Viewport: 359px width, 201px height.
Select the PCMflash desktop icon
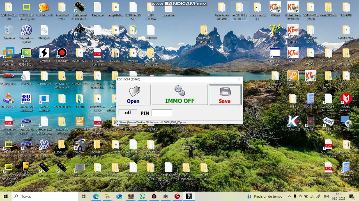click(x=44, y=55)
